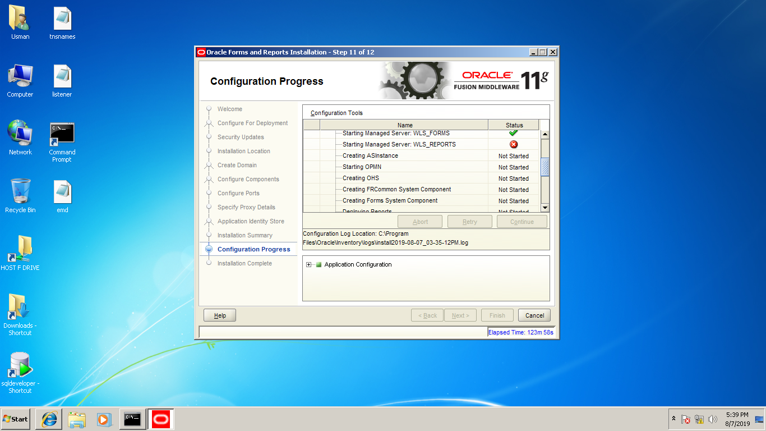This screenshot has height=431, width=766.
Task: Click the Status column header
Action: point(514,125)
